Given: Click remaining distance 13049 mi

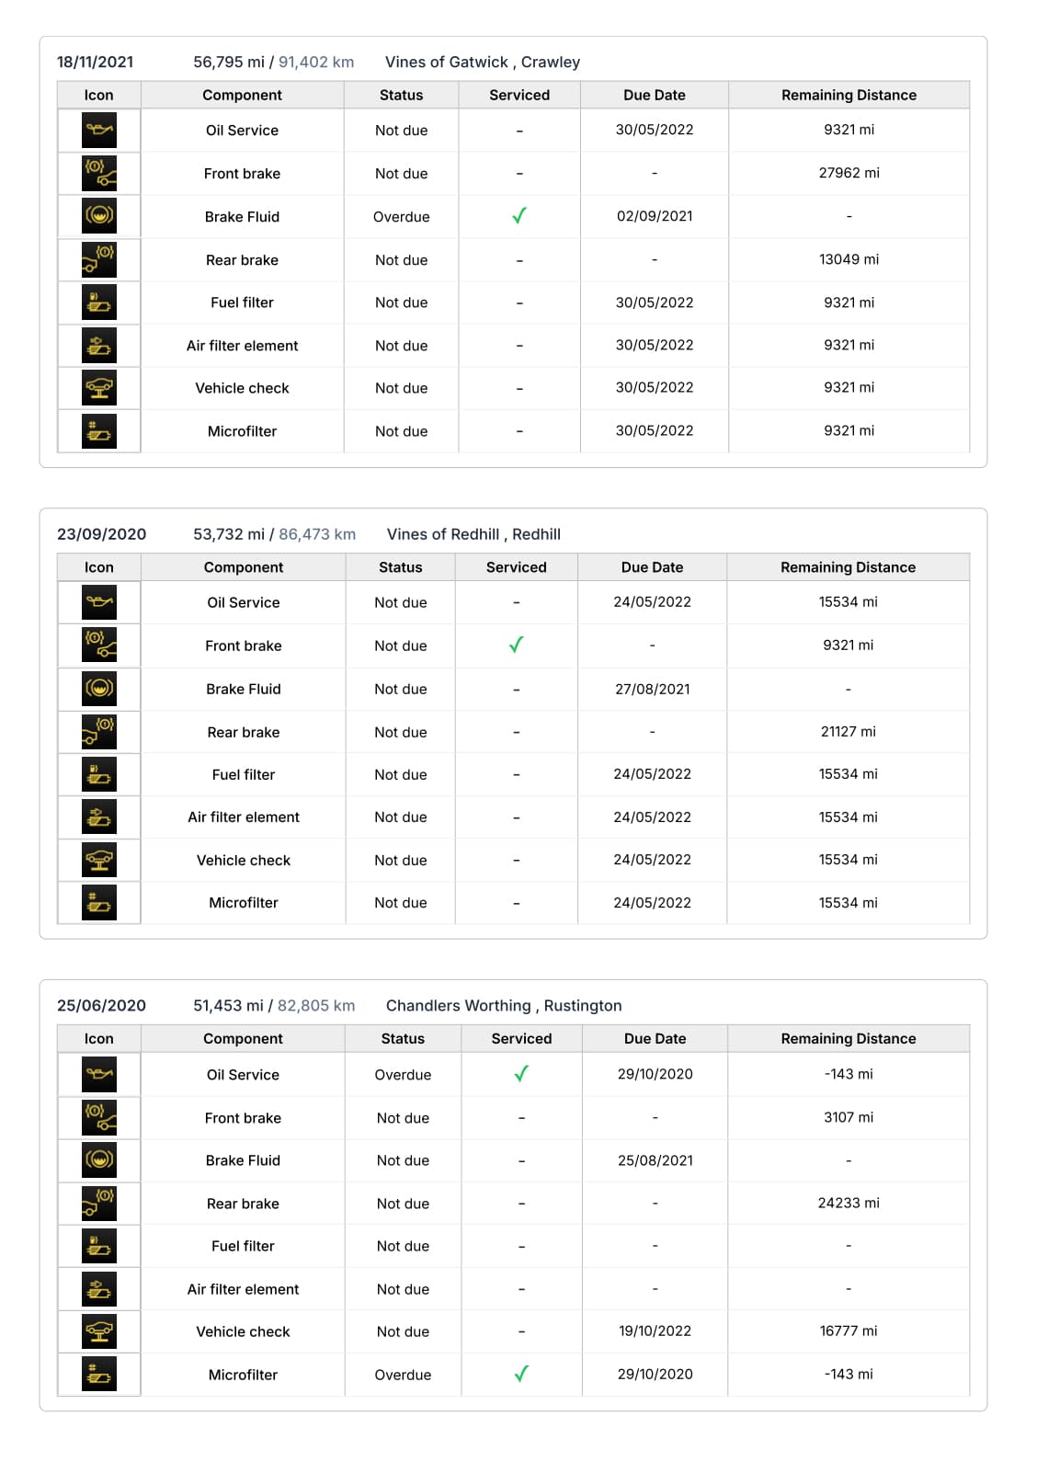Looking at the screenshot, I should 849,259.
